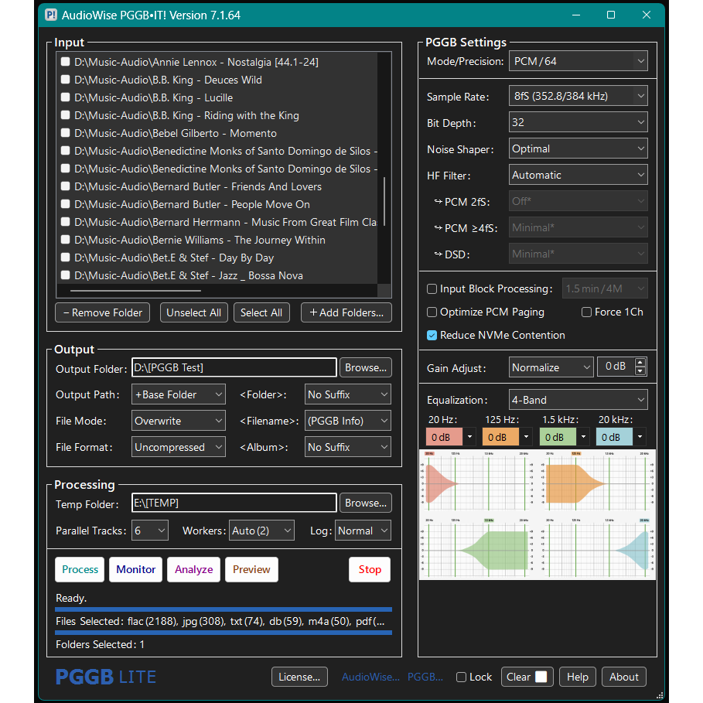Check the Annie Lennox - Nostalgia entry
703x703 pixels.
[65, 62]
